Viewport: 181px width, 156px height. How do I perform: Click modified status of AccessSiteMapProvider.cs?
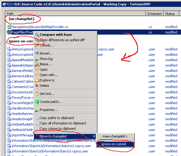[x=171, y=27]
